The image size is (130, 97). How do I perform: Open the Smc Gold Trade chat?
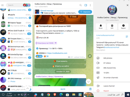point(16,32)
